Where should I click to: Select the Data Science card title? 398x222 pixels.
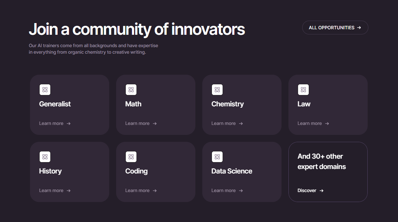click(x=232, y=171)
